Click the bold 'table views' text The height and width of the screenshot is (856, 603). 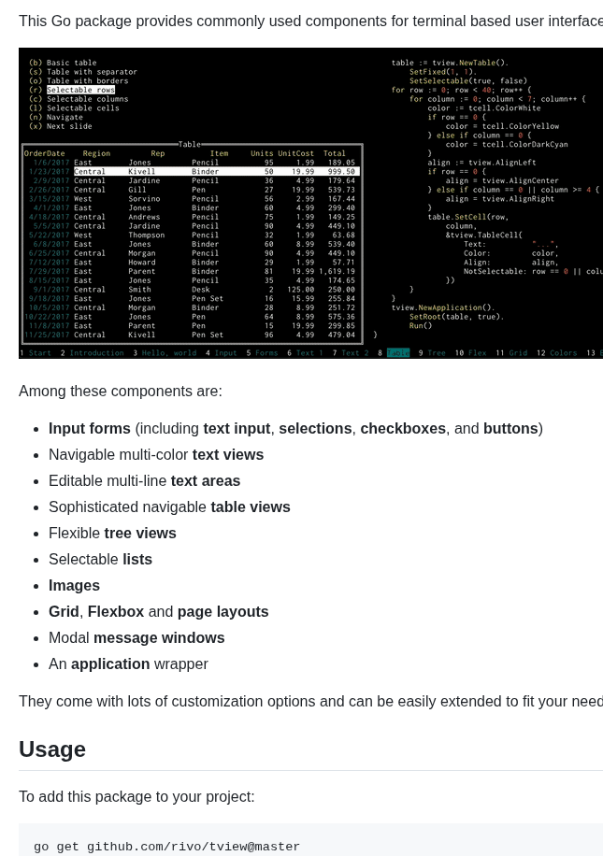click(x=251, y=507)
